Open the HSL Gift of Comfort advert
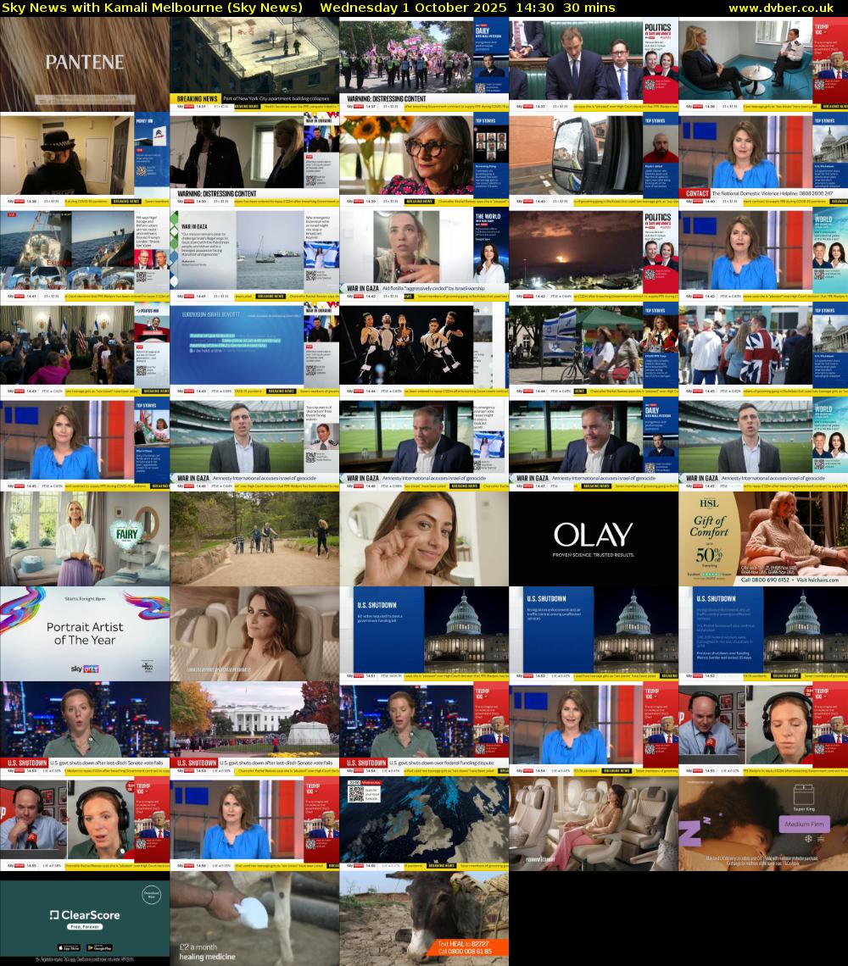 pyautogui.click(x=763, y=539)
